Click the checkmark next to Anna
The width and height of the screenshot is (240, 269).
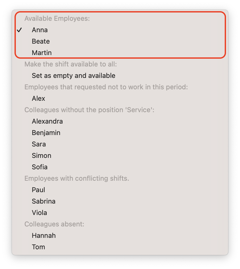pos(19,30)
